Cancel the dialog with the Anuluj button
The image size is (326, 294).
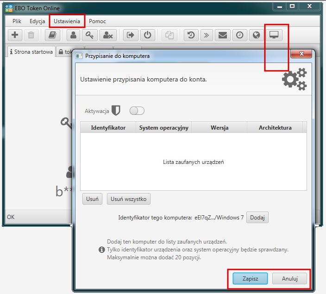(x=289, y=279)
